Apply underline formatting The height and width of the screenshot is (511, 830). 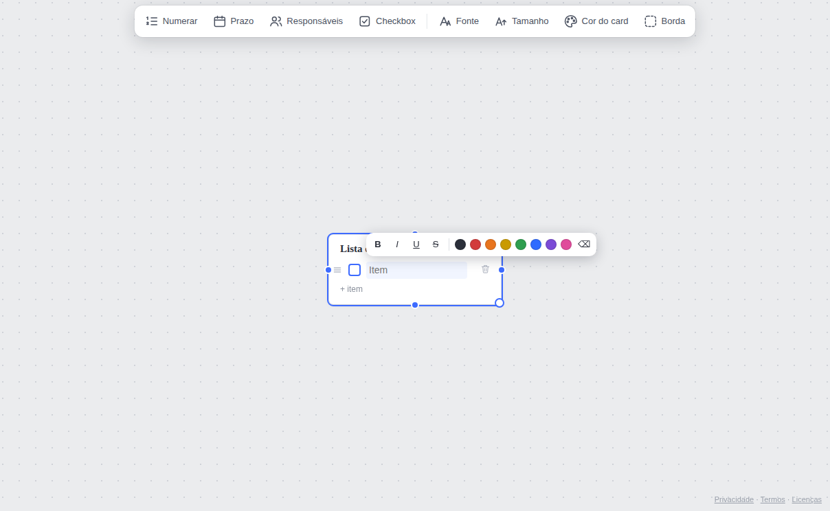[416, 245]
